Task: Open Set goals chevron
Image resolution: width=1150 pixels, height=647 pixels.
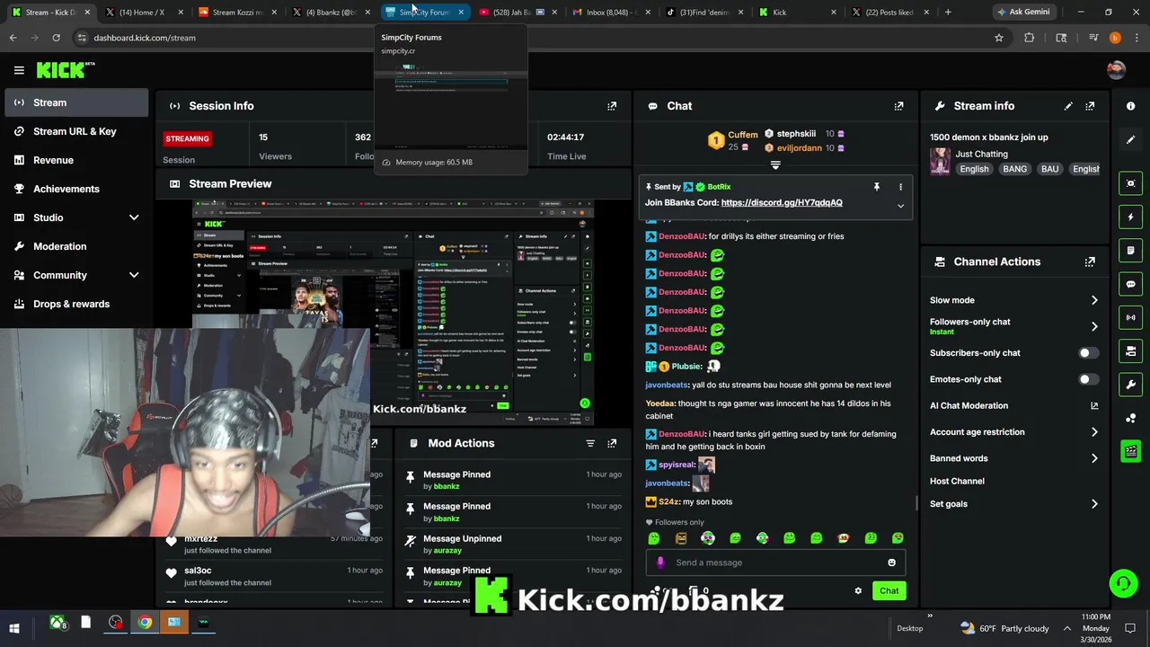Action: [1094, 504]
